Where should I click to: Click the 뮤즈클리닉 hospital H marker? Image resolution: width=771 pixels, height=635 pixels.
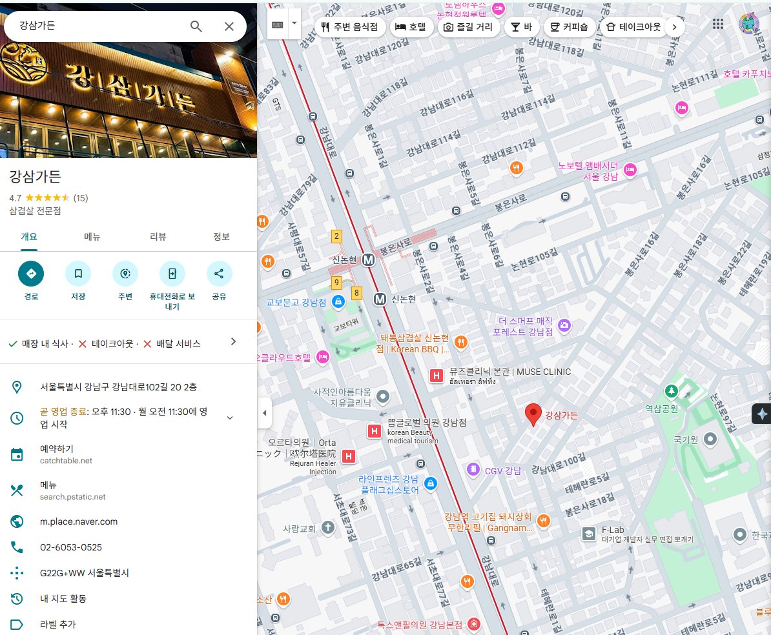pos(436,376)
